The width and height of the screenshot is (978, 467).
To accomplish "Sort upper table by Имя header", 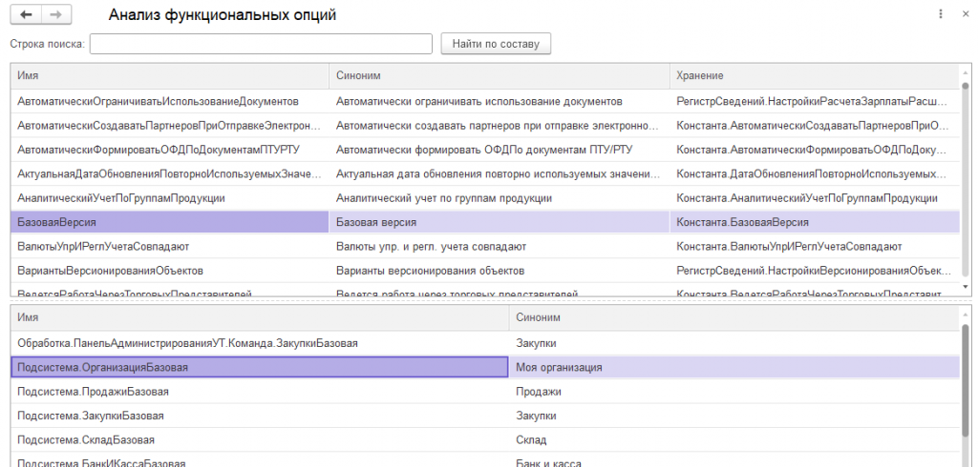I will coord(169,75).
